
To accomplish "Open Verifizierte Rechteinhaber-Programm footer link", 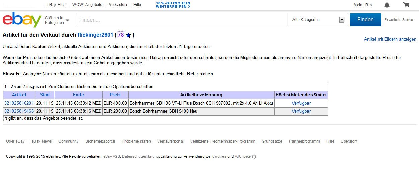I will 223,141.
